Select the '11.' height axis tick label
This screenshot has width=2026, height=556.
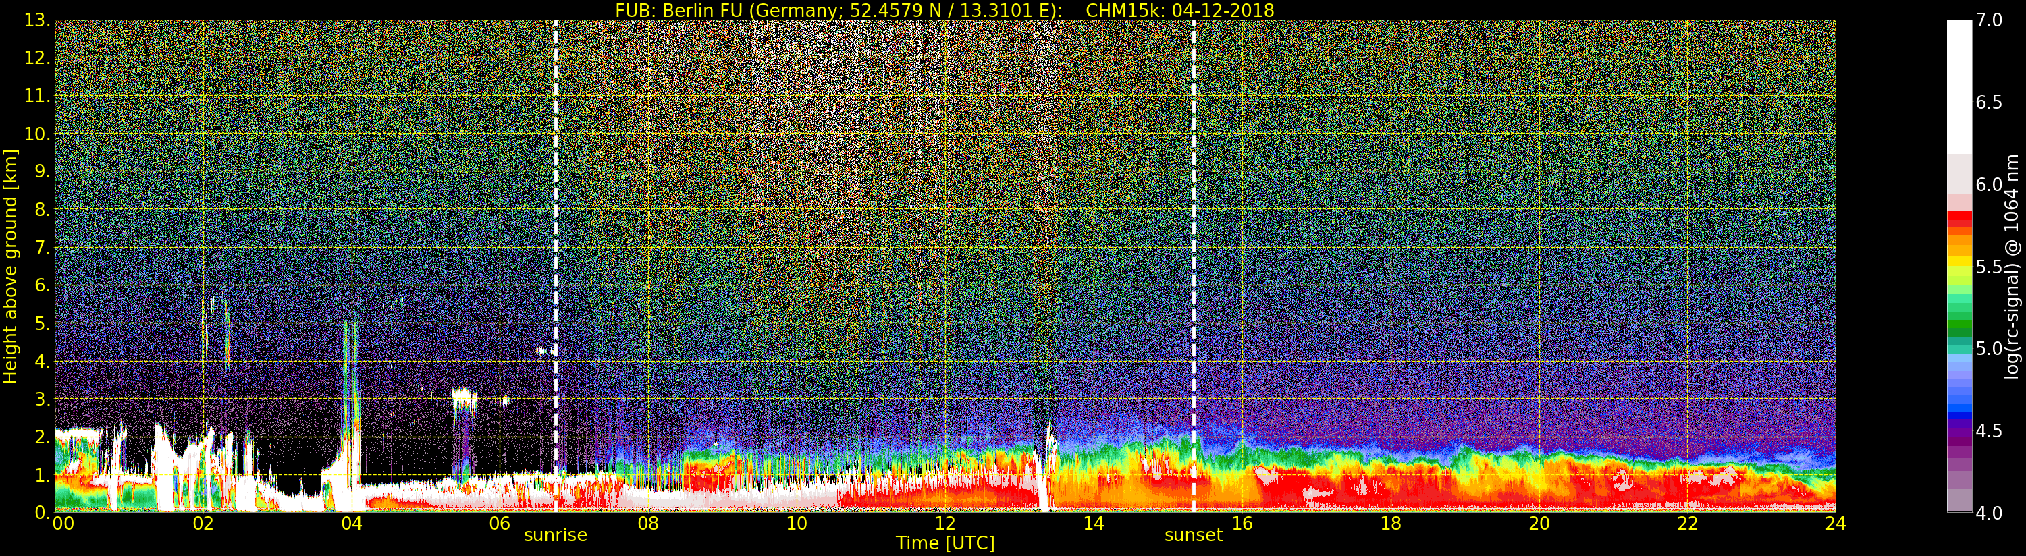[x=37, y=96]
